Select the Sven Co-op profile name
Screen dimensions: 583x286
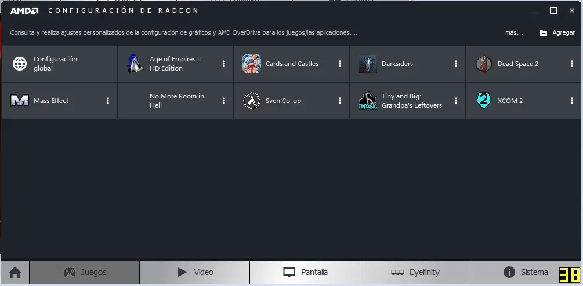pos(283,101)
